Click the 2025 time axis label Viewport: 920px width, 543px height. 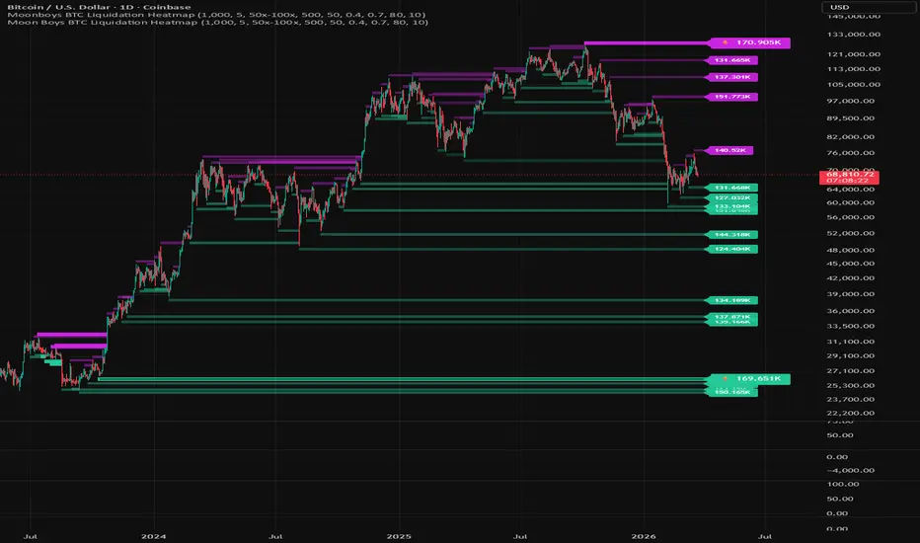click(x=399, y=536)
